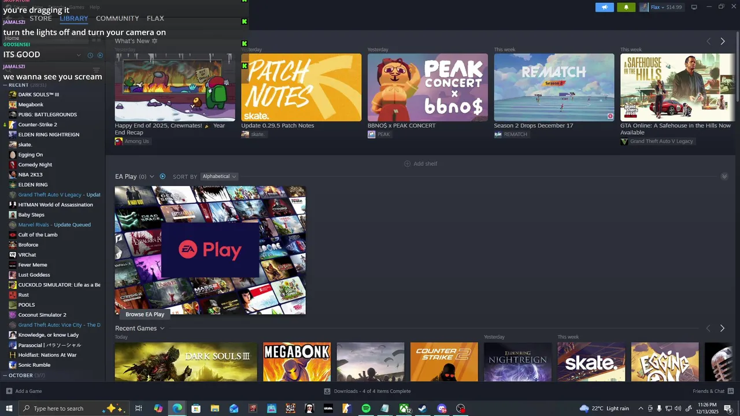Screen dimensions: 740x416
Task: Open Friends & Chat panel icon
Action: pos(731,391)
